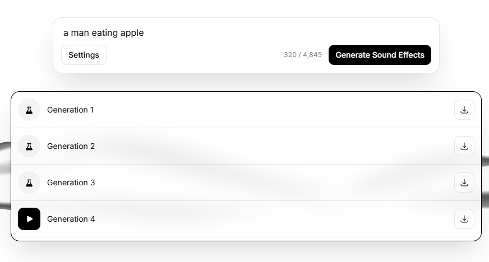Select the Generation 1 row label

pyautogui.click(x=70, y=110)
